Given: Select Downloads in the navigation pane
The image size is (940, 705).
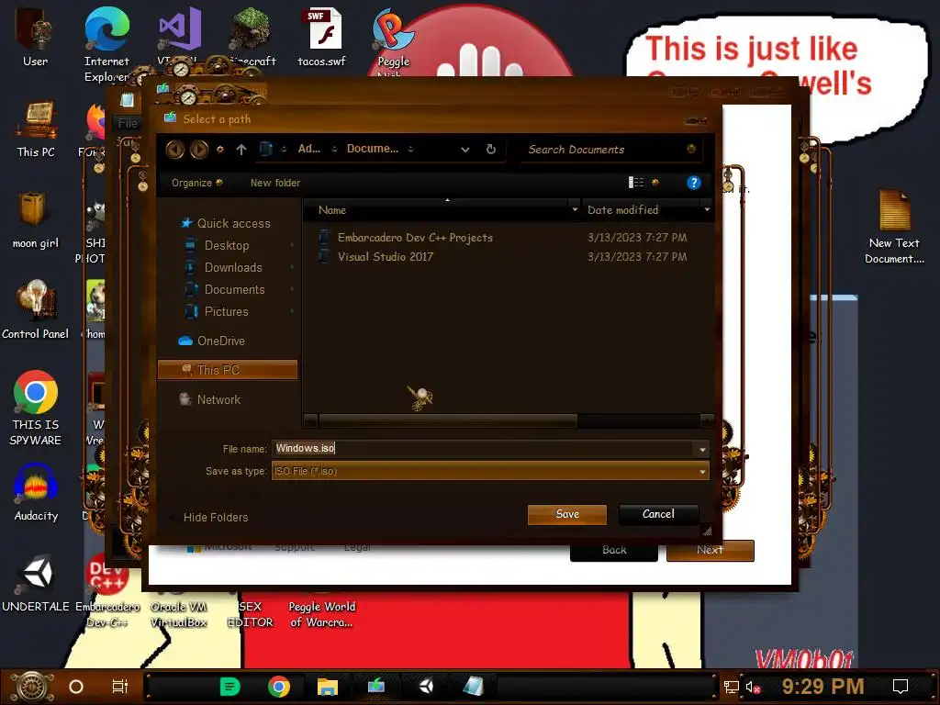Looking at the screenshot, I should [x=225, y=268].
